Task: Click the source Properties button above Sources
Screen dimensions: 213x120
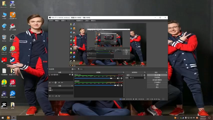Action: click(x=74, y=69)
